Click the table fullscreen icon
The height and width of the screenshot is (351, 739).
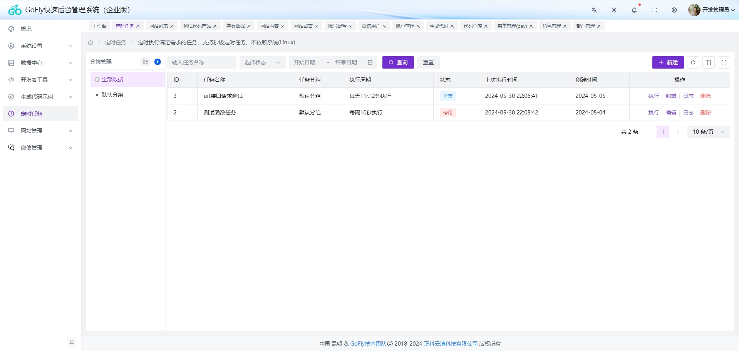pyautogui.click(x=724, y=62)
